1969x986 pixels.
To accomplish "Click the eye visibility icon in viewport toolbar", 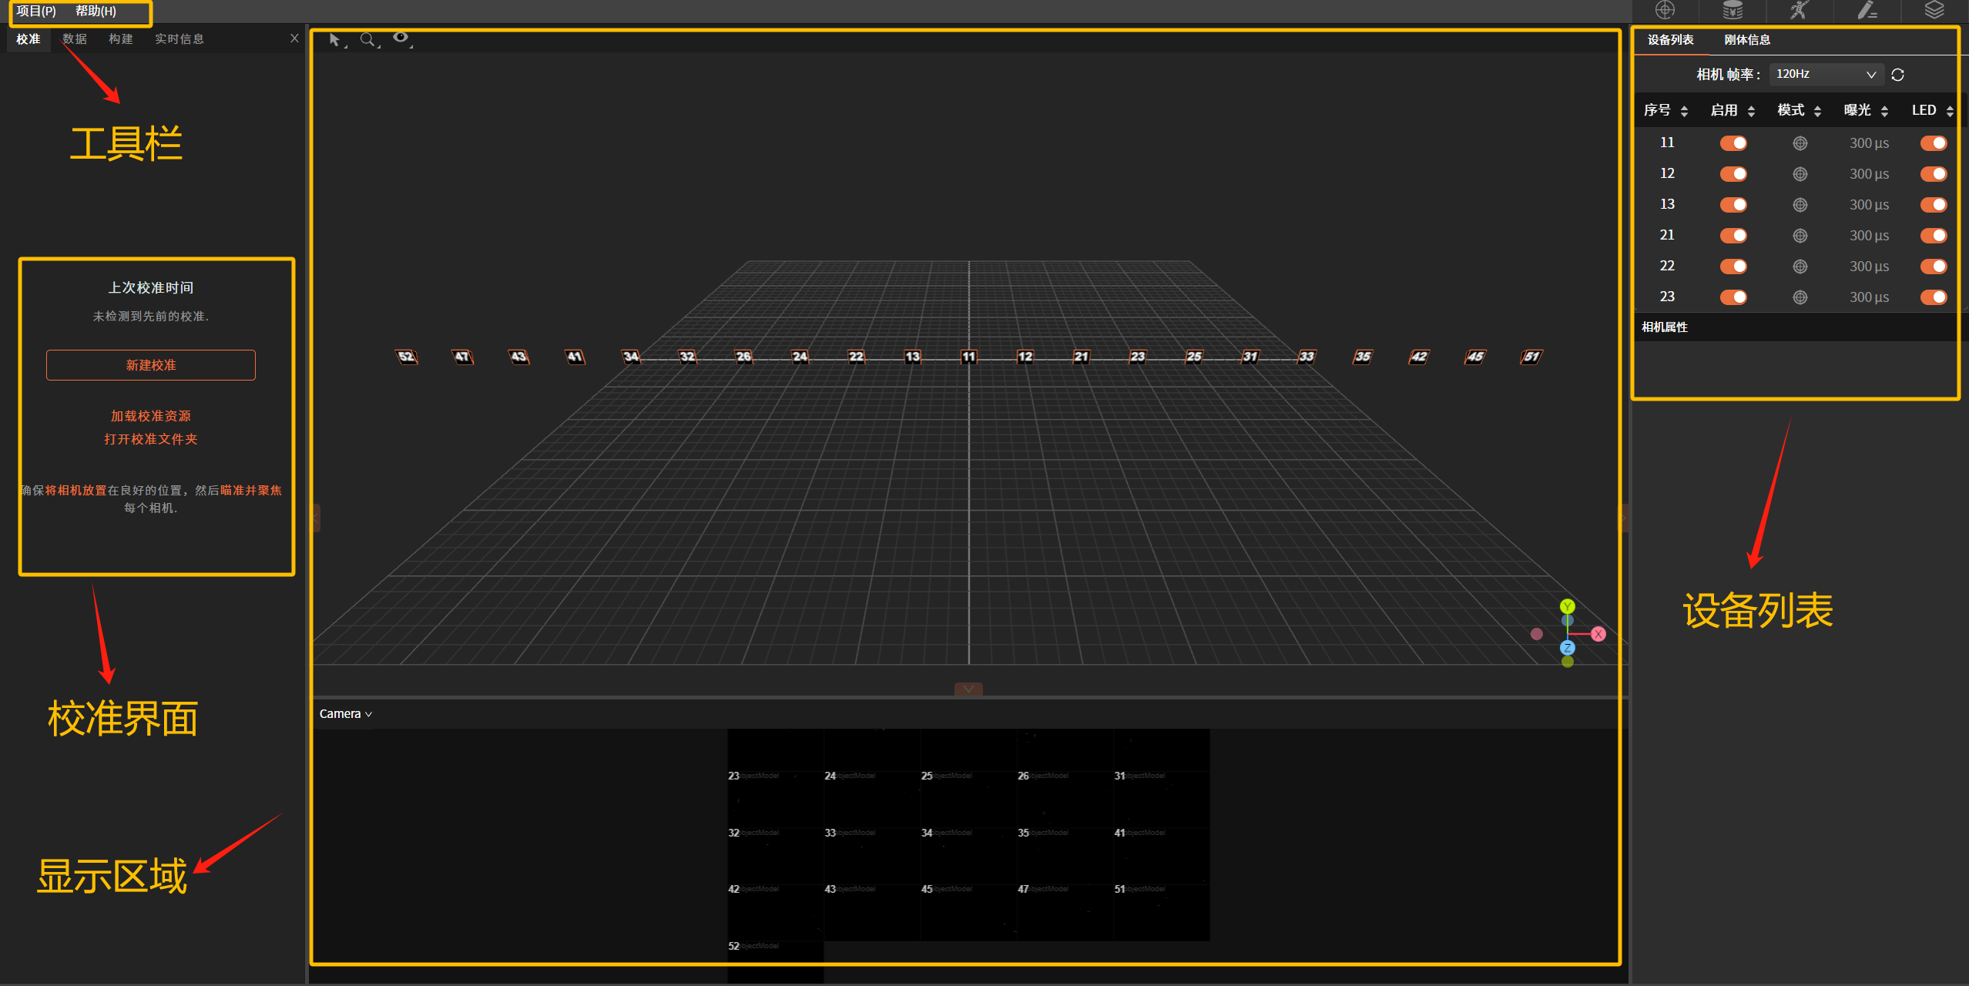I will (x=401, y=38).
